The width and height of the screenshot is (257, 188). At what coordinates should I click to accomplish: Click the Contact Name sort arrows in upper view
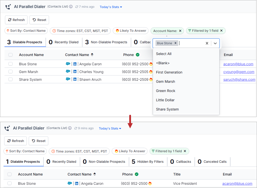click(92, 55)
